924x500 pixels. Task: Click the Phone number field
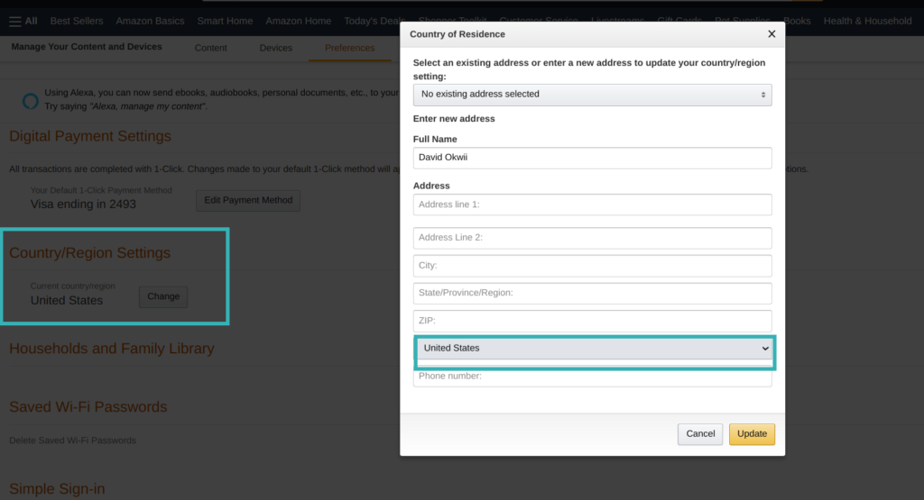coord(592,377)
